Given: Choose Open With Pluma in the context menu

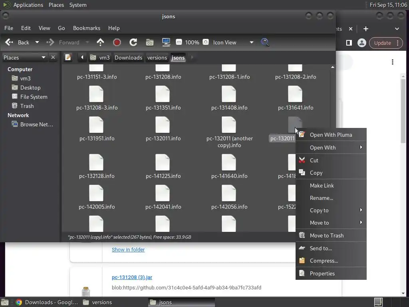Looking at the screenshot, I should coord(331,135).
